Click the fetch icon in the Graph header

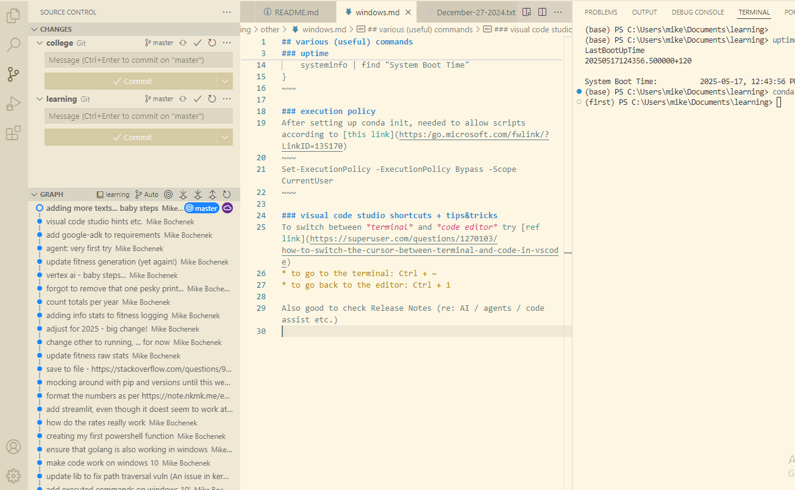click(x=183, y=194)
